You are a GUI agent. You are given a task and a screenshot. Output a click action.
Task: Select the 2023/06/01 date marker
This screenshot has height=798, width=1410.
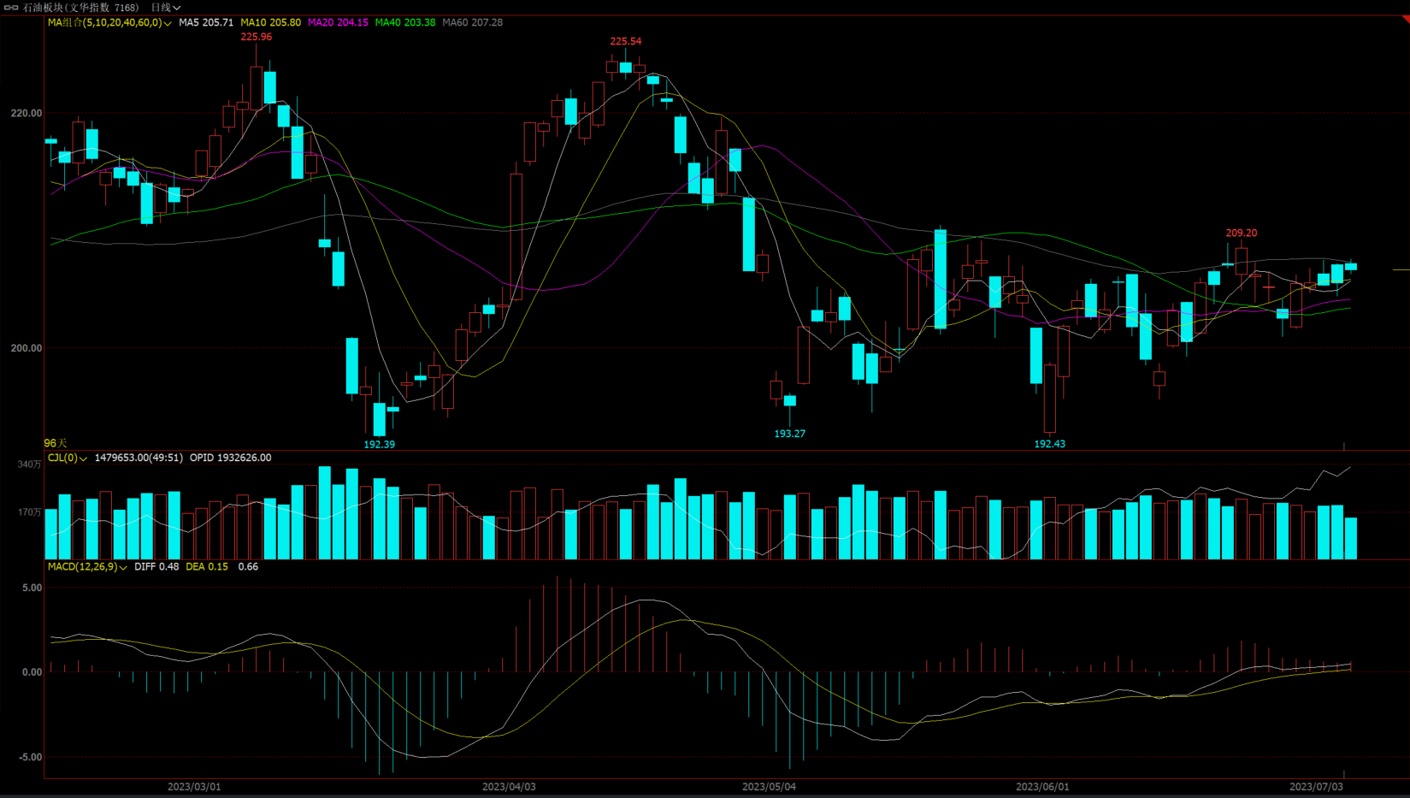1042,787
